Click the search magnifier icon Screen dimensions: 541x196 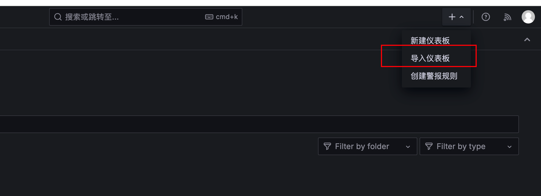58,17
